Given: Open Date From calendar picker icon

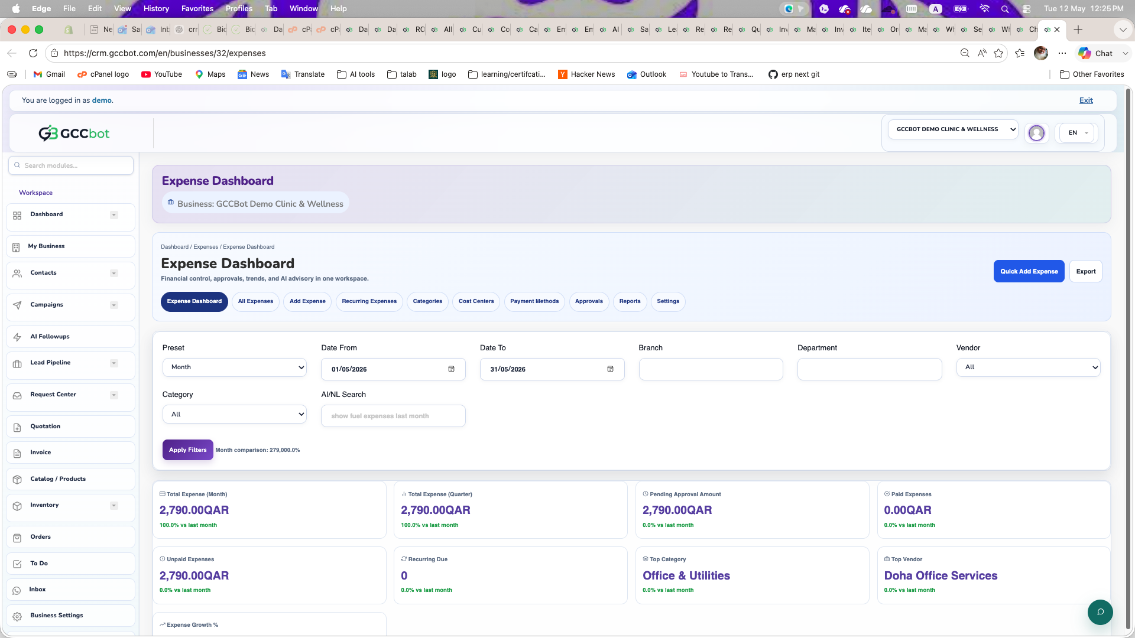Looking at the screenshot, I should [x=451, y=369].
